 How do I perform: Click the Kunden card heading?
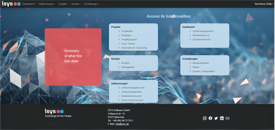(116, 59)
